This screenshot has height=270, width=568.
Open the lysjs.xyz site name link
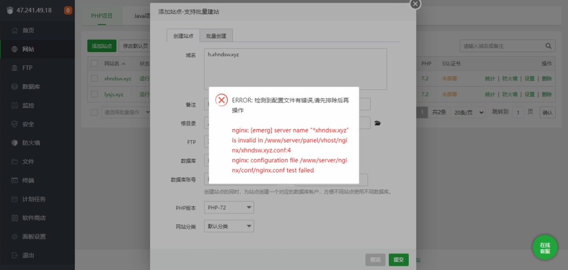coord(114,94)
